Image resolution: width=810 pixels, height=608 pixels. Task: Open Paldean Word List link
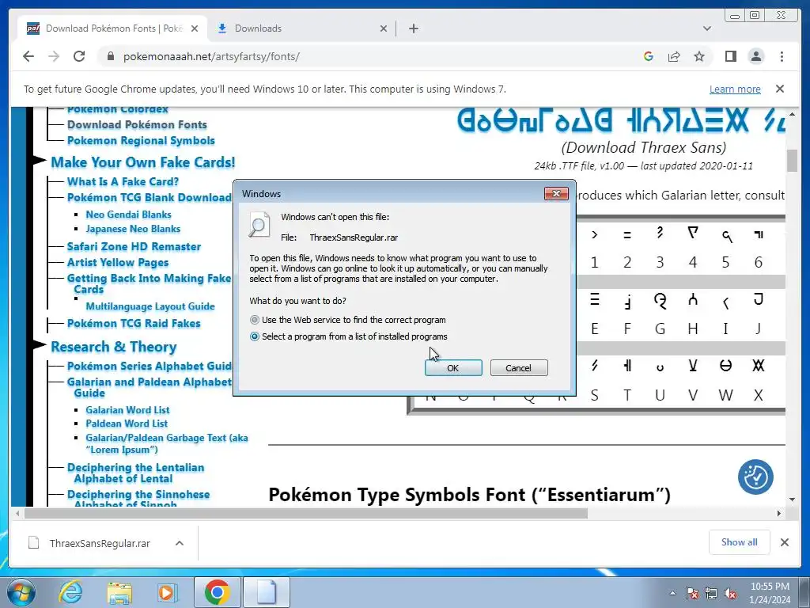pyautogui.click(x=127, y=424)
